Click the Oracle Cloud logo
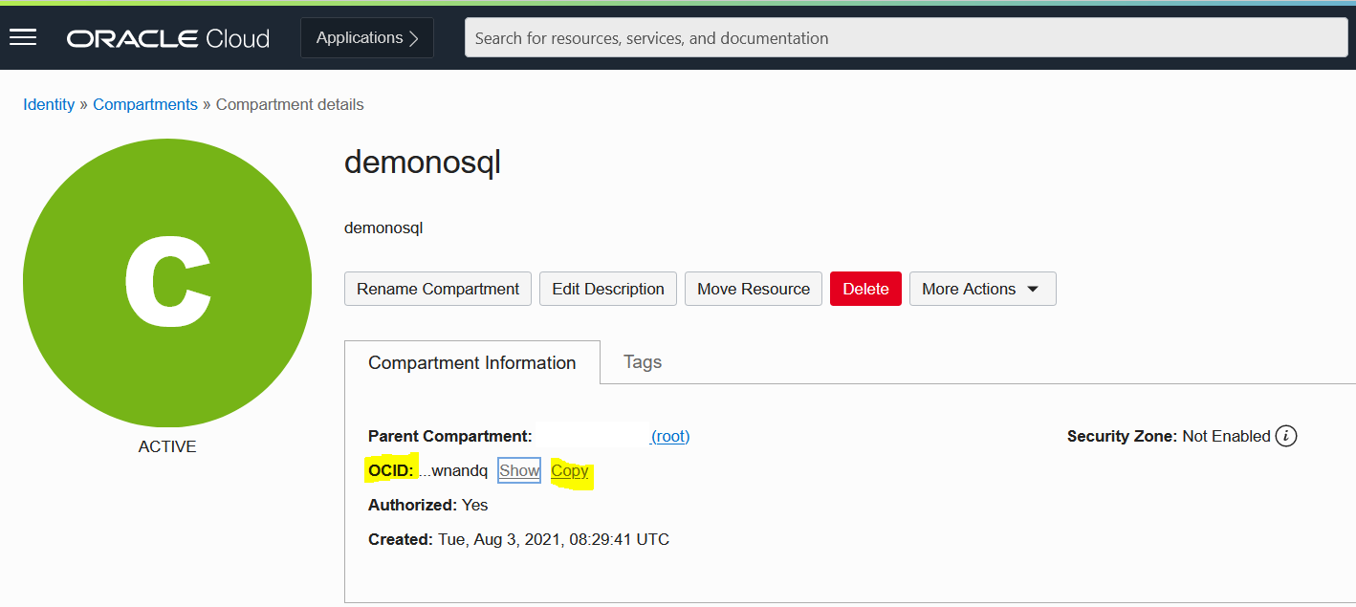The image size is (1356, 607). pos(168,38)
